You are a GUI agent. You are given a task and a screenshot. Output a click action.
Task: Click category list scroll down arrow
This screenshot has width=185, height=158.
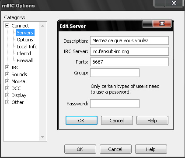pyautogui.click(x=42, y=137)
